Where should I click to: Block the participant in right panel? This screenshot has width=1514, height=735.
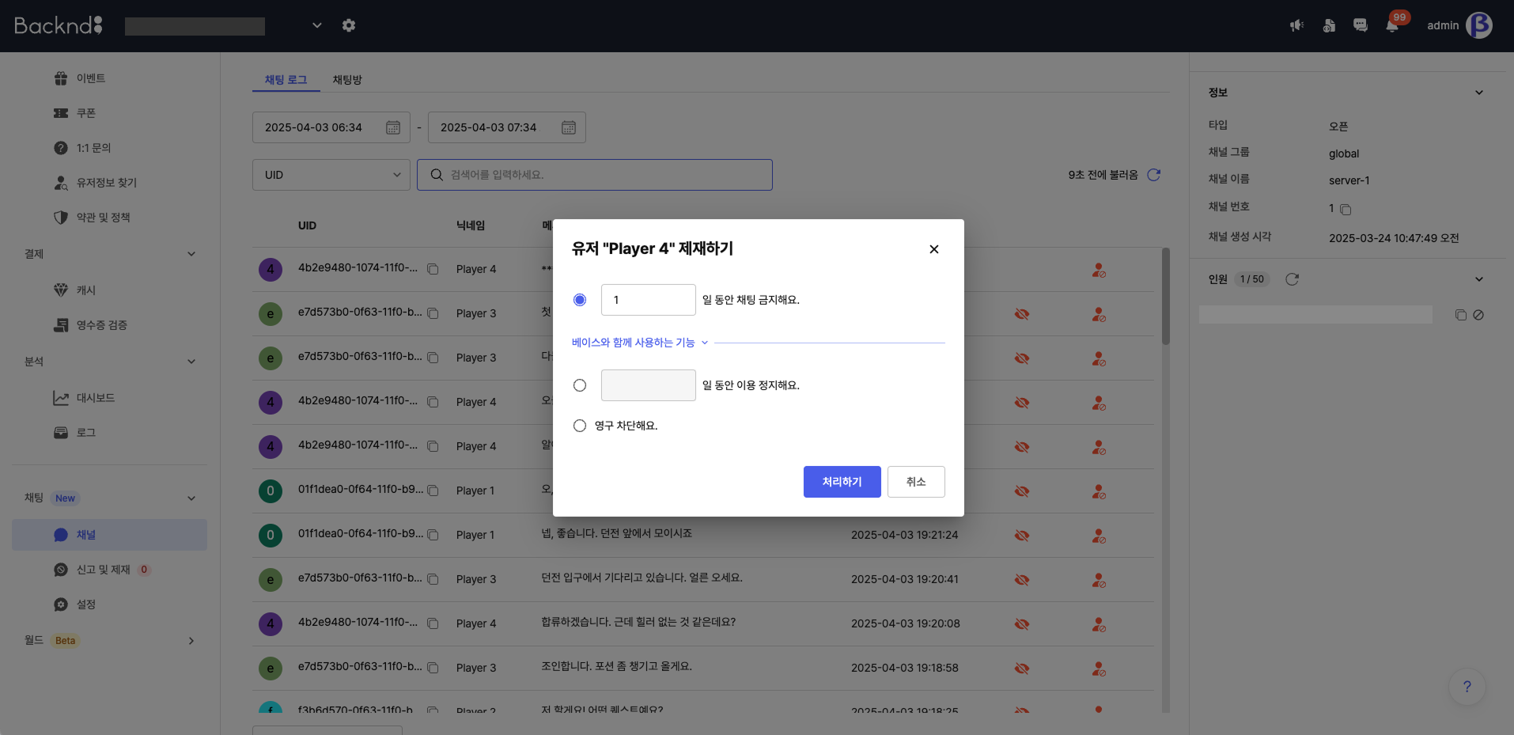(x=1478, y=315)
